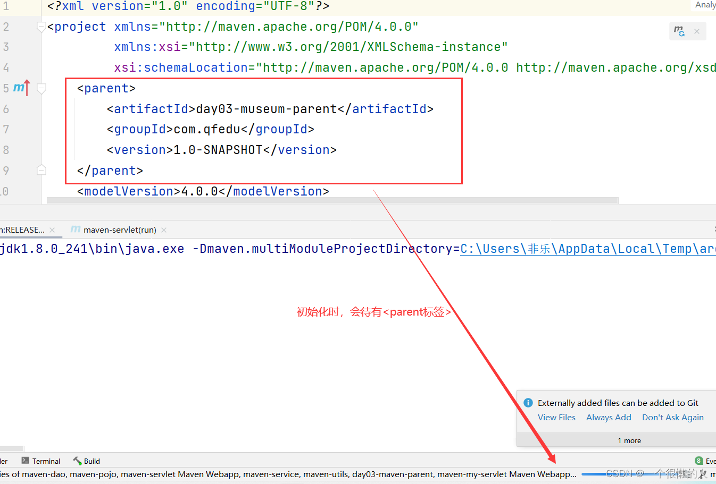Click the modelVersion 4.0.0 line

203,191
